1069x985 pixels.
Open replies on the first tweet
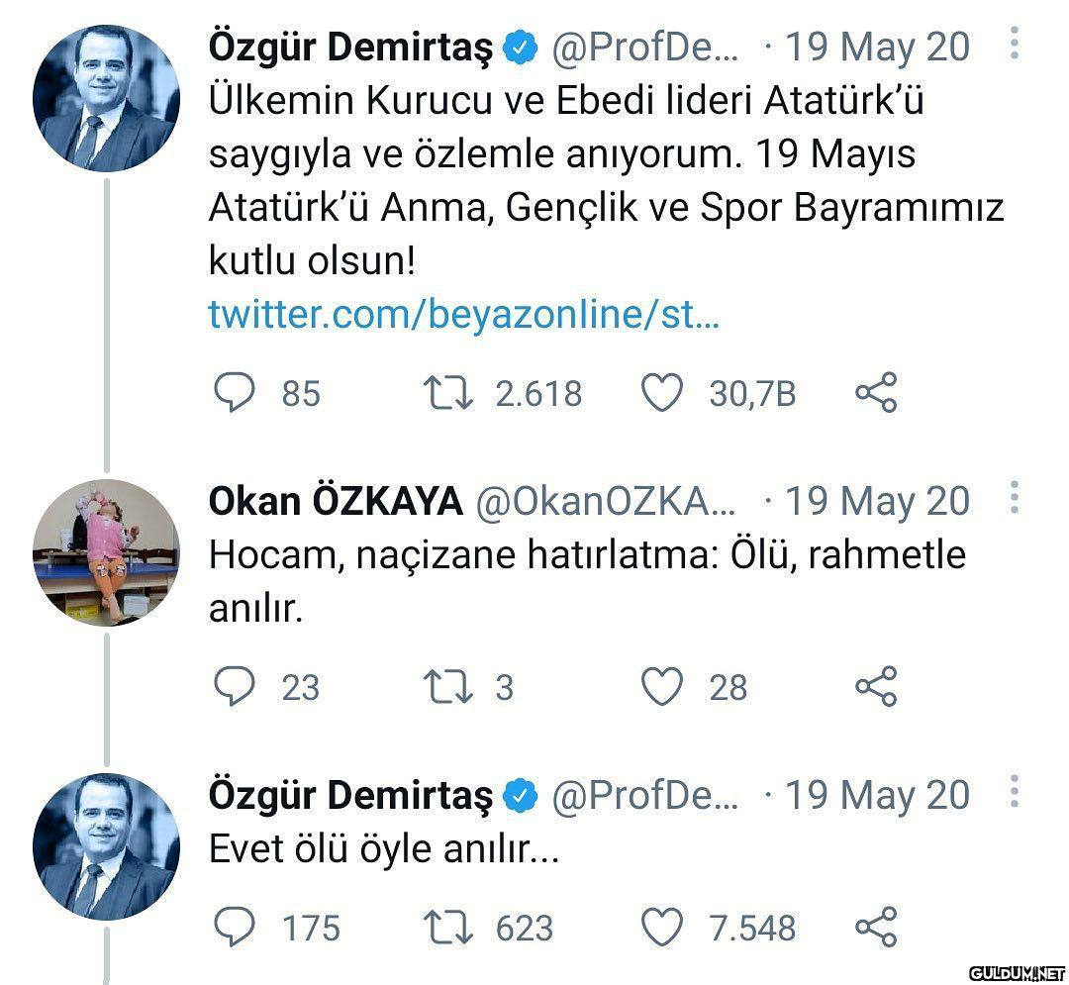pos(235,393)
